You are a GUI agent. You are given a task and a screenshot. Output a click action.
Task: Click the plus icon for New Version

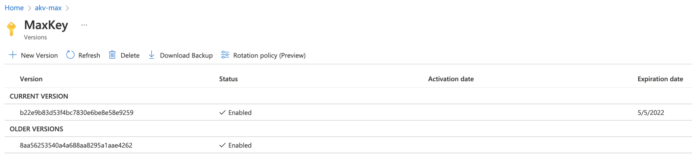click(x=13, y=55)
